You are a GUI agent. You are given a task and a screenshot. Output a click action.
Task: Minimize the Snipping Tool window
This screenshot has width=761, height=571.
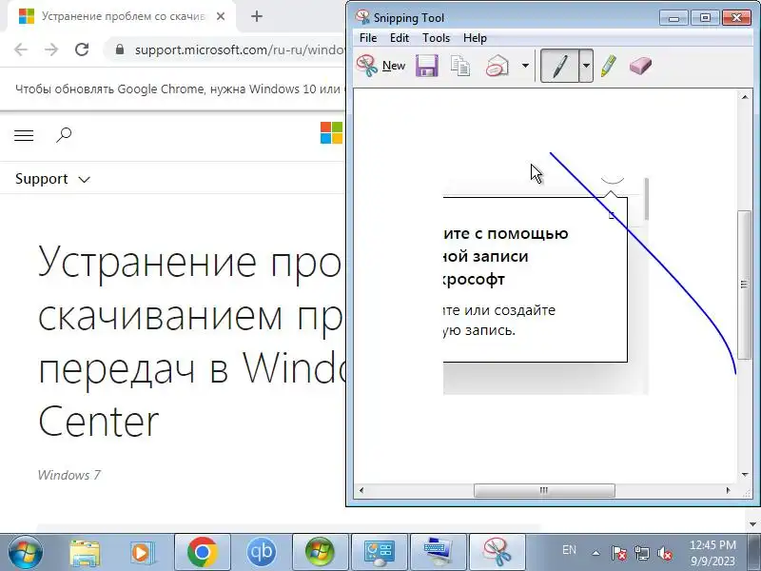tap(673, 18)
